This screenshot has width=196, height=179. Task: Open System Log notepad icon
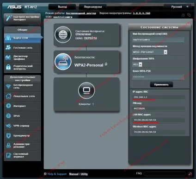[8, 155]
